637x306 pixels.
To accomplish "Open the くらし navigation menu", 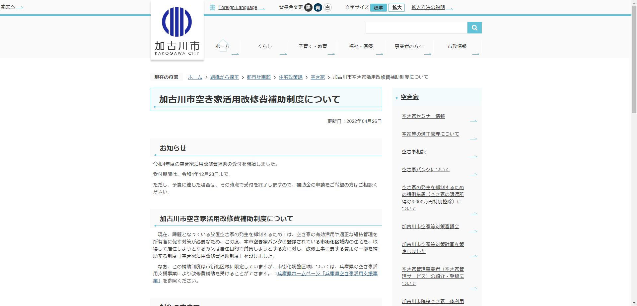I will [x=265, y=46].
